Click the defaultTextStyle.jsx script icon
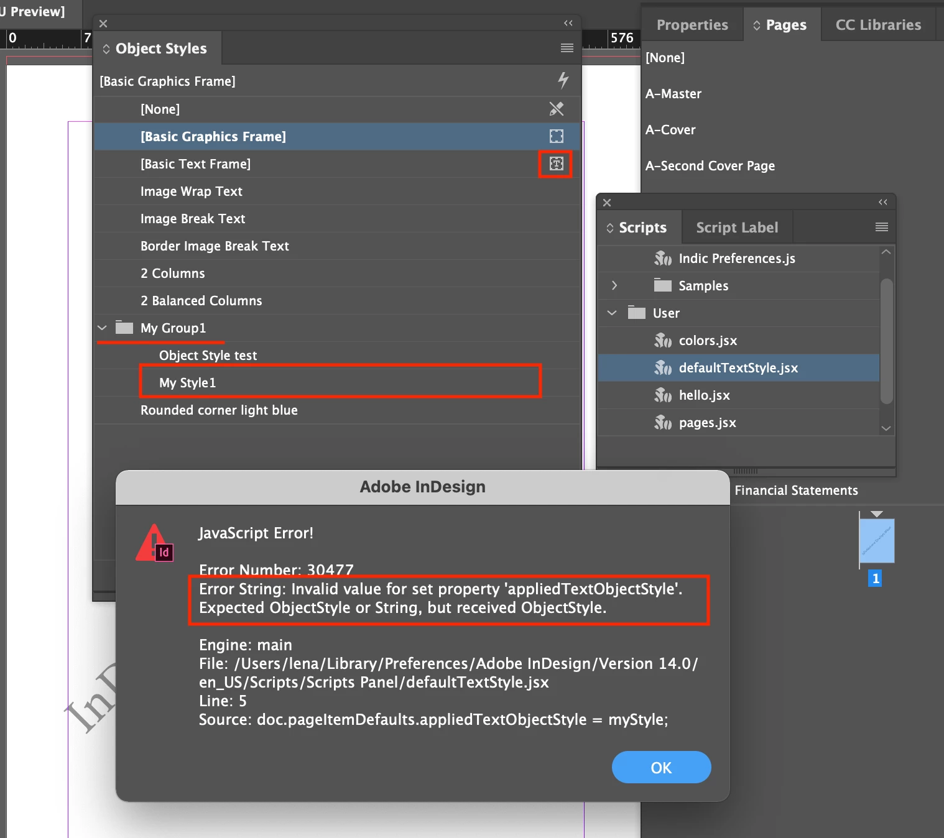Viewport: 944px width, 838px height. coord(663,367)
